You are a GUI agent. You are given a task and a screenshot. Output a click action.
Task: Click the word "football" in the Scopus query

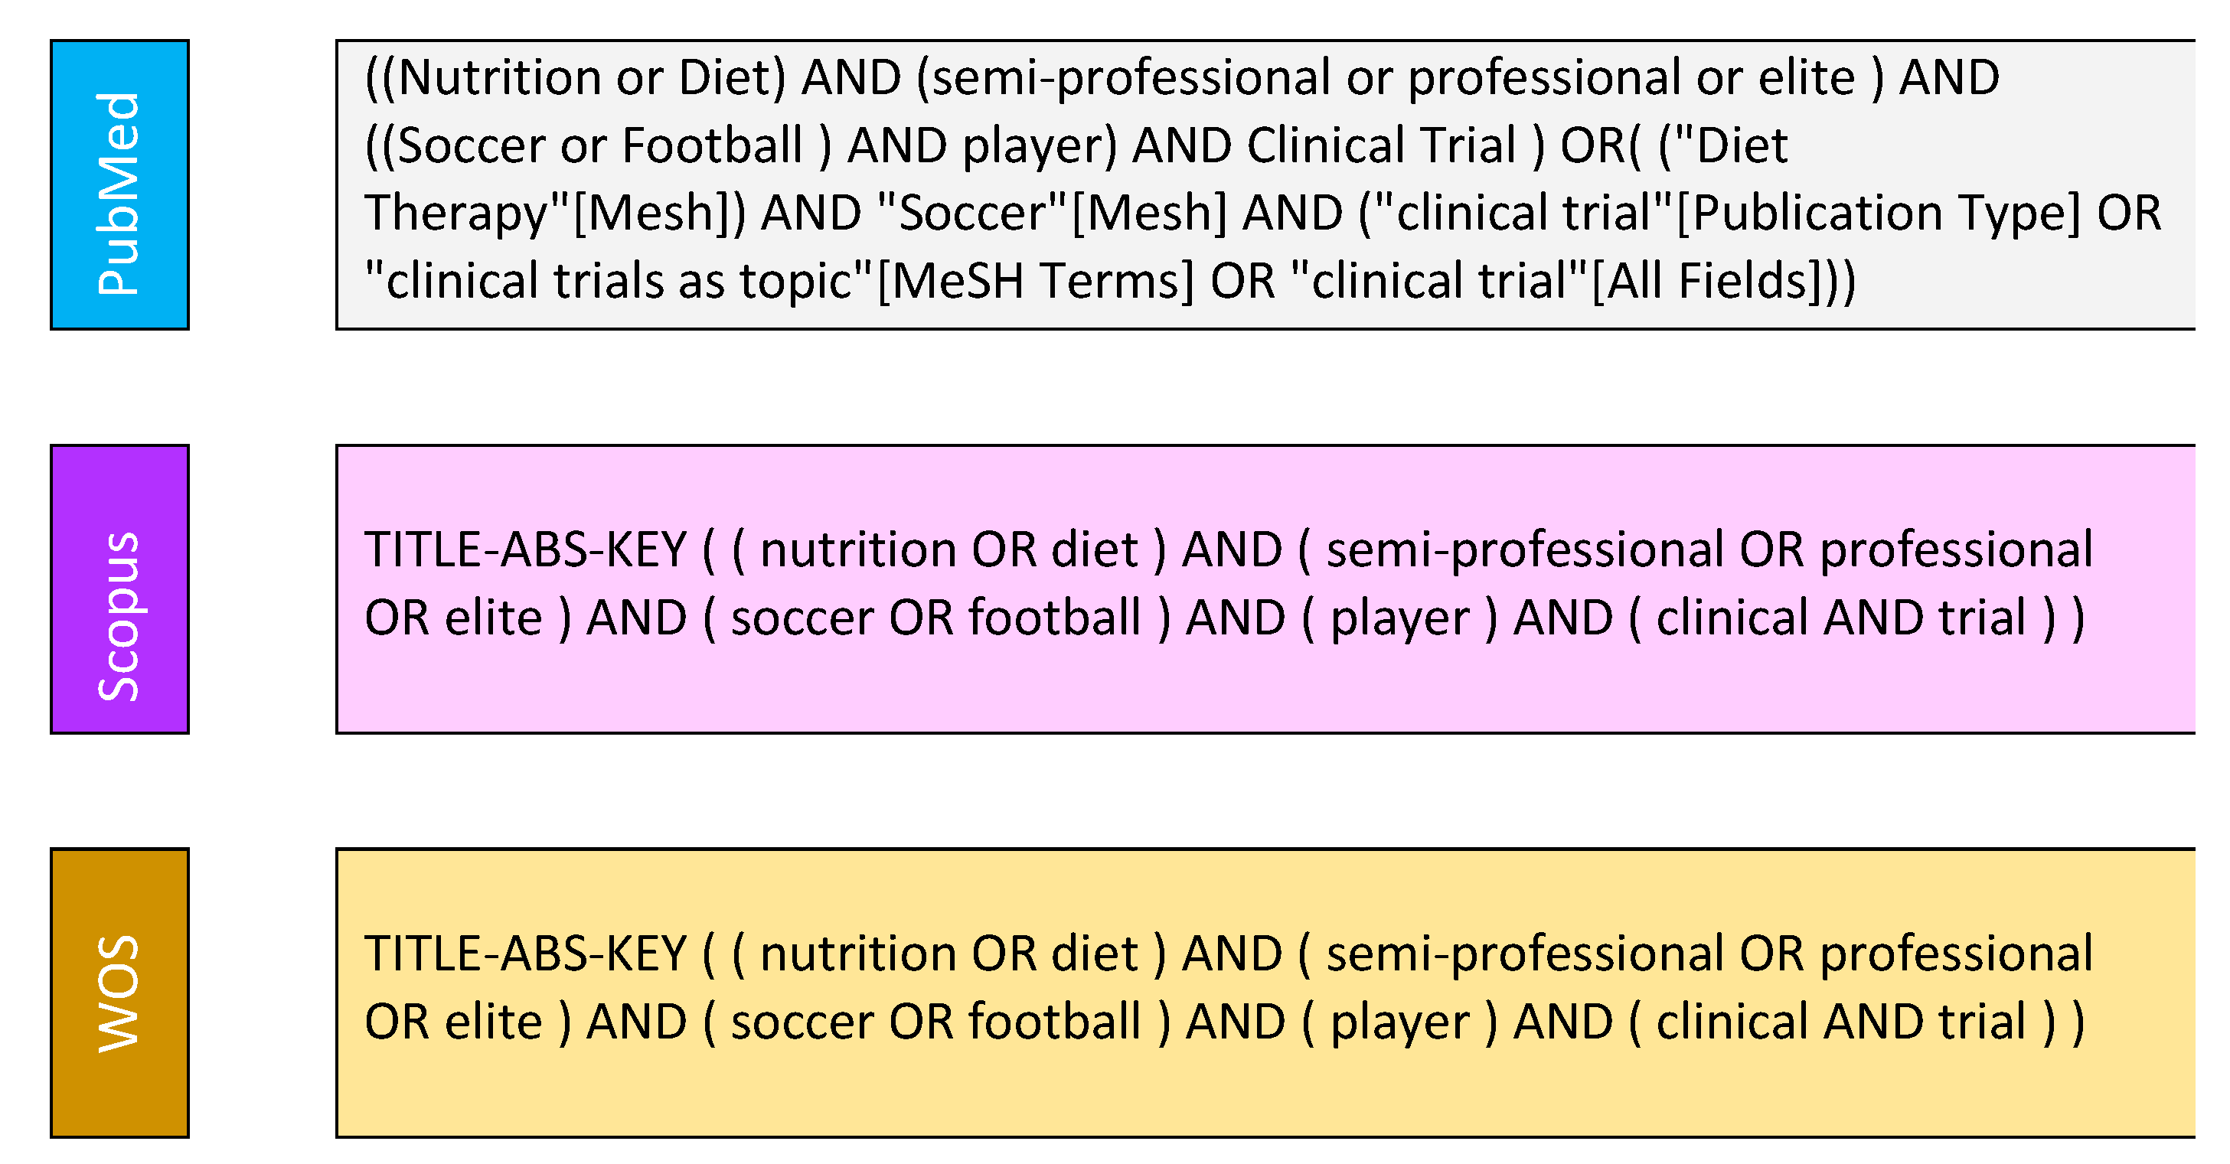(1054, 618)
